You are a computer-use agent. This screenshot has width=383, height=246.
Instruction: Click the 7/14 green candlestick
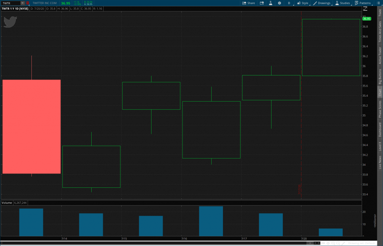point(91,166)
